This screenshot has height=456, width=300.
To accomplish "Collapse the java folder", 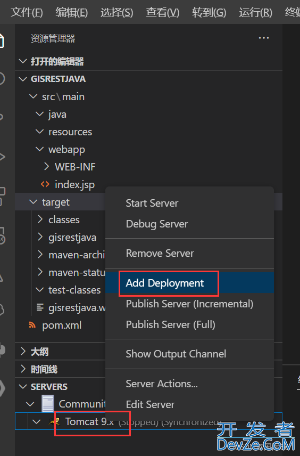I will point(39,114).
